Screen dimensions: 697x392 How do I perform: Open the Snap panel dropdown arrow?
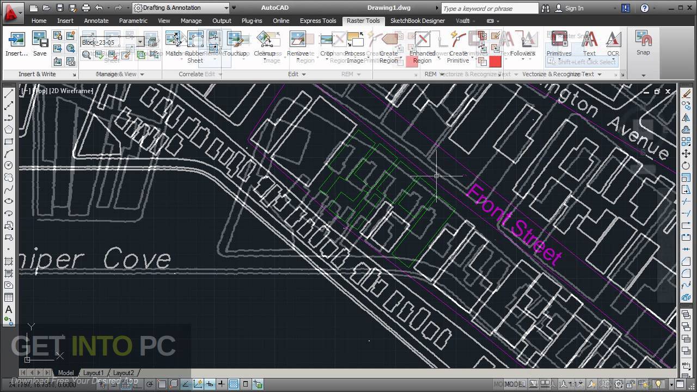(x=643, y=75)
